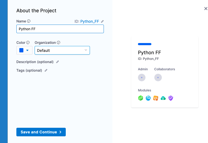The image size is (208, 143).
Task: Open the Color picker dropdown
Action: coord(24,50)
